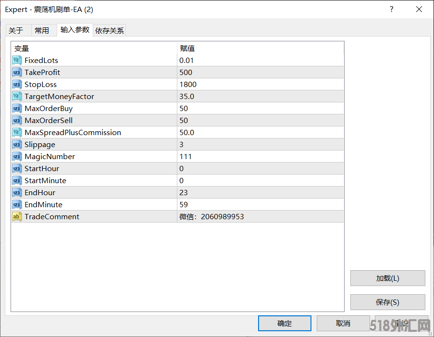Click the TargetMoneyFactor variable icon
Viewport: 434px width, 337px height.
17,96
